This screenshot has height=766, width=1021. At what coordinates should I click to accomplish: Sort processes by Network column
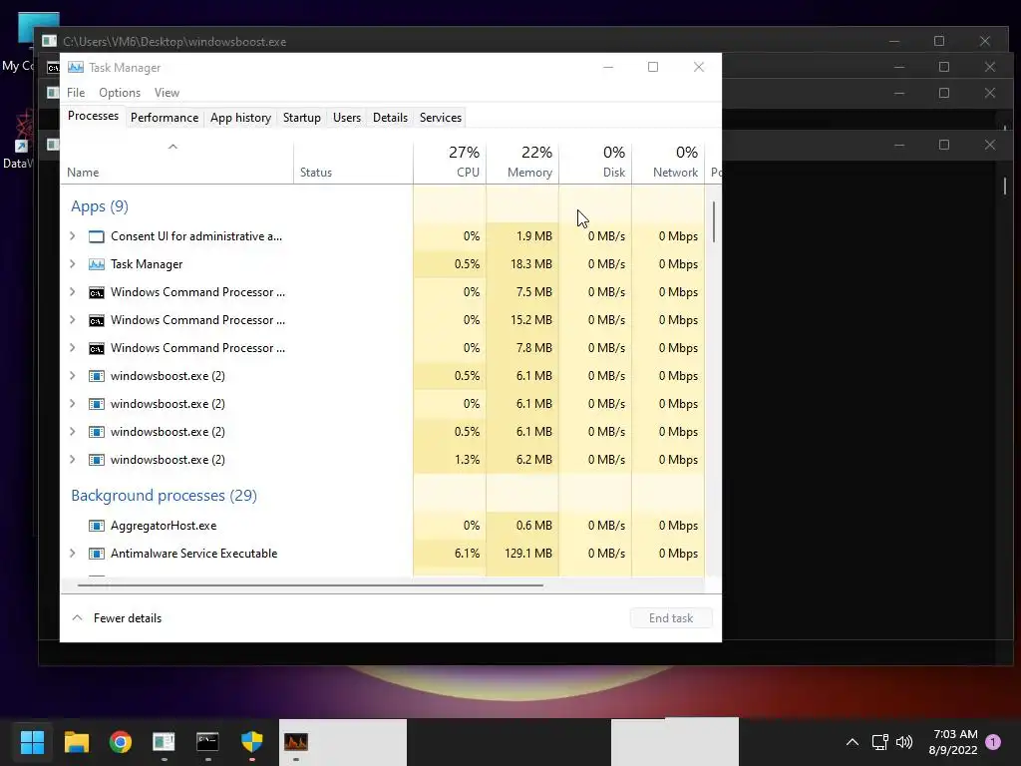point(668,162)
